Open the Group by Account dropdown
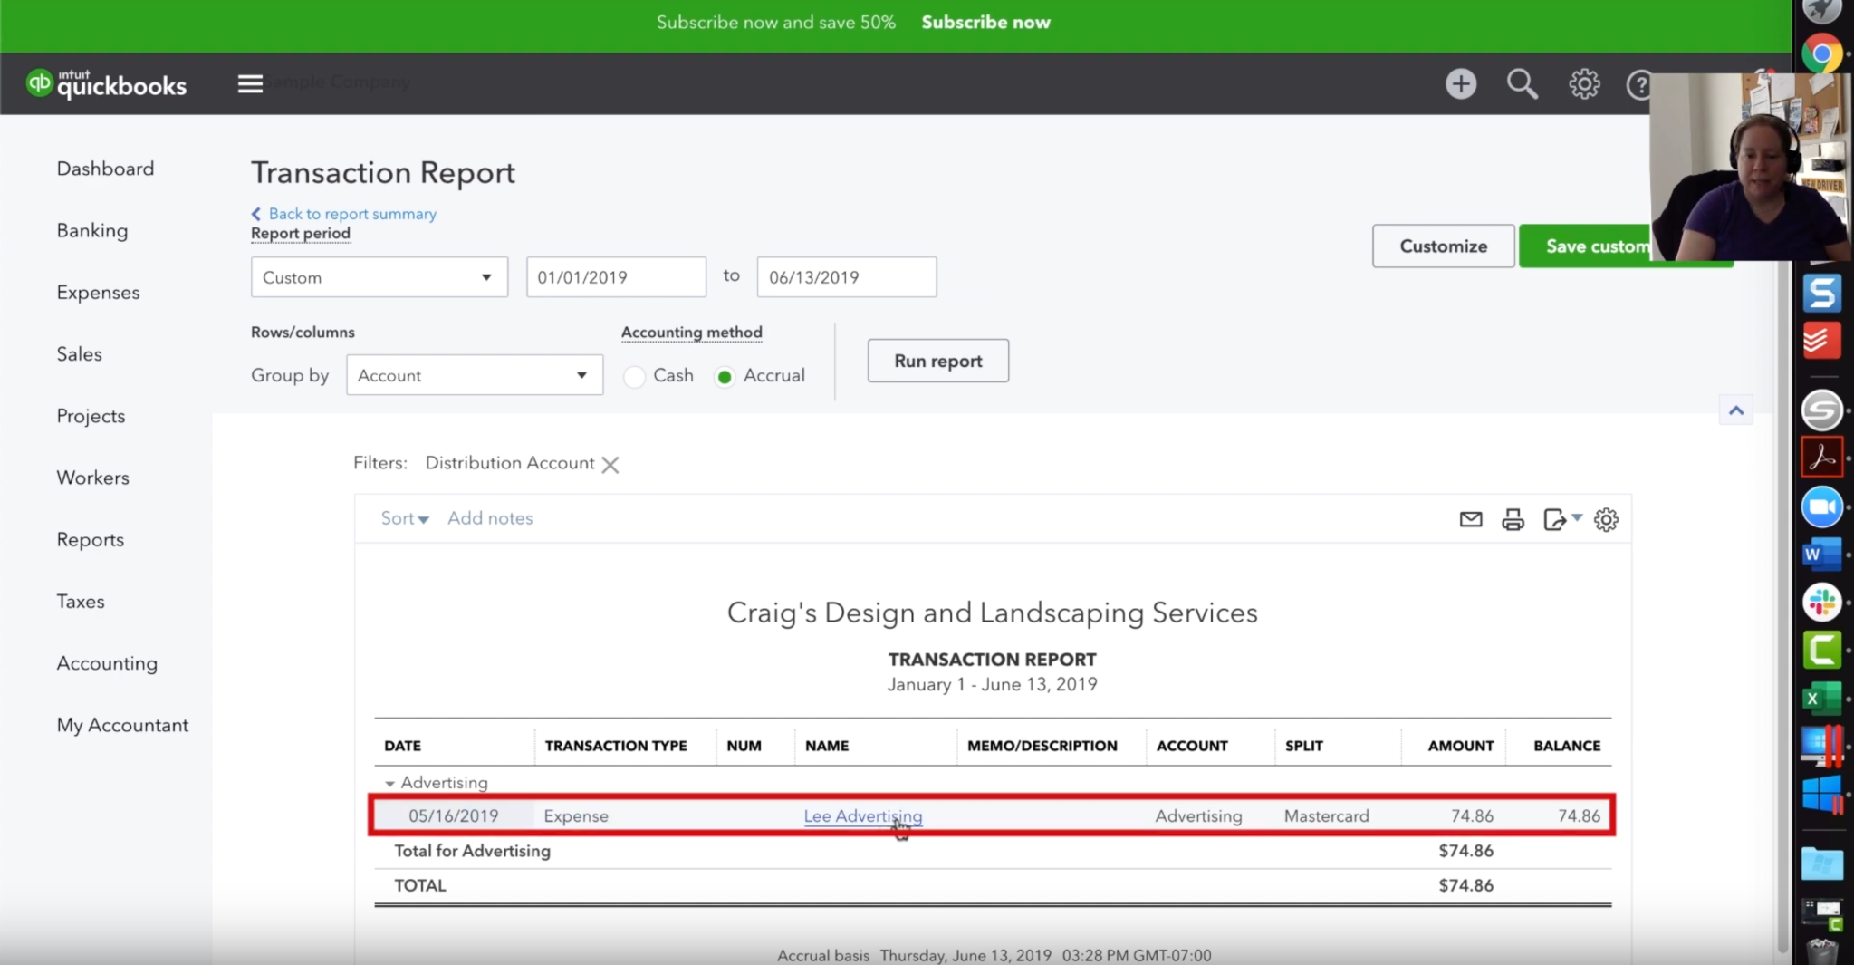 [474, 375]
